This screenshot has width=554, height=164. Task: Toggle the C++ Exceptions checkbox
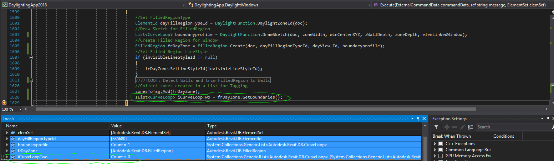441,144
